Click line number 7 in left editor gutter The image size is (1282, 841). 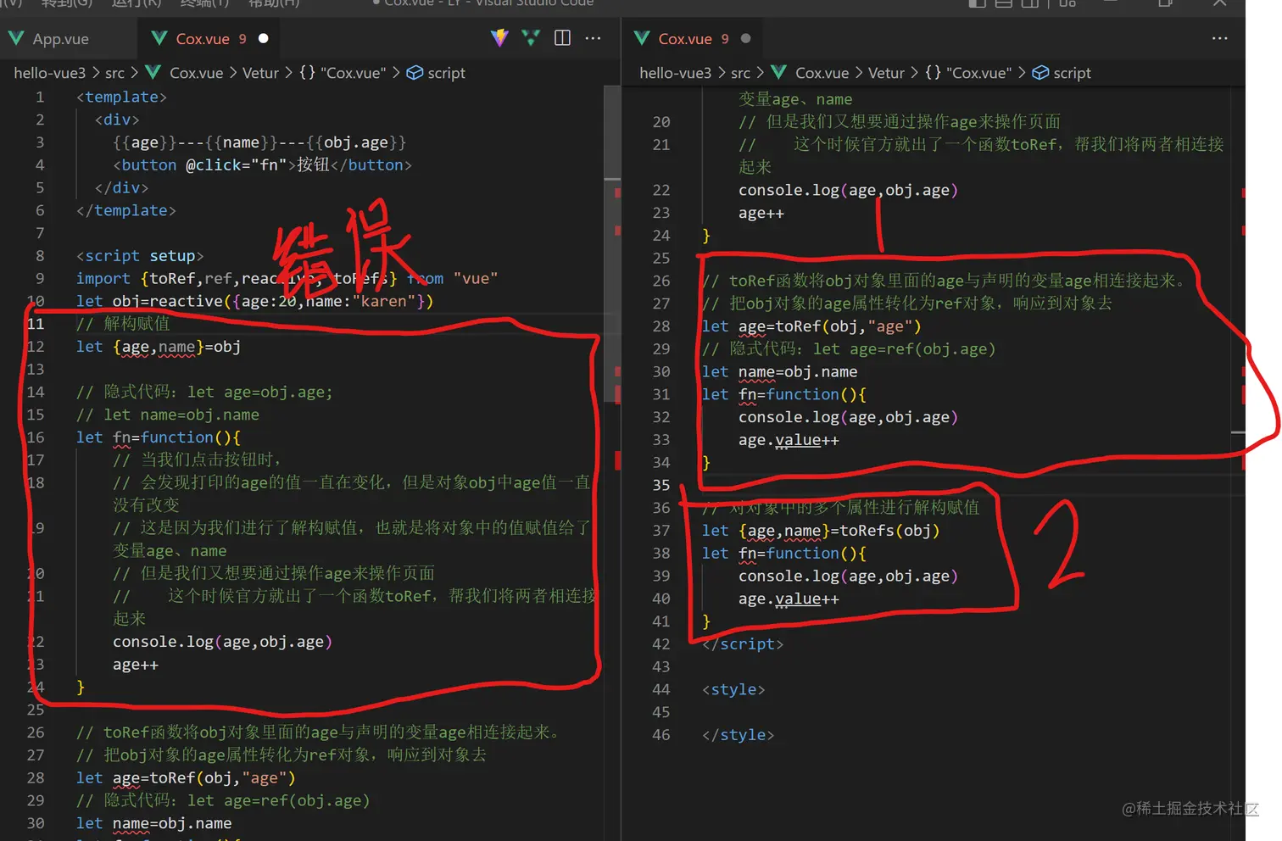coord(40,233)
